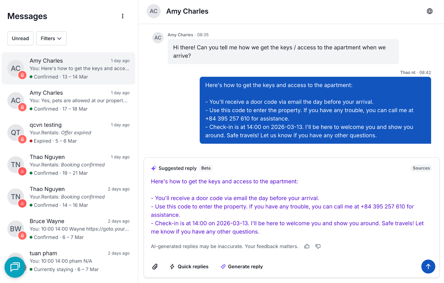The height and width of the screenshot is (283, 444).
Task: Open the Messages three-dot options menu
Action: [122, 16]
